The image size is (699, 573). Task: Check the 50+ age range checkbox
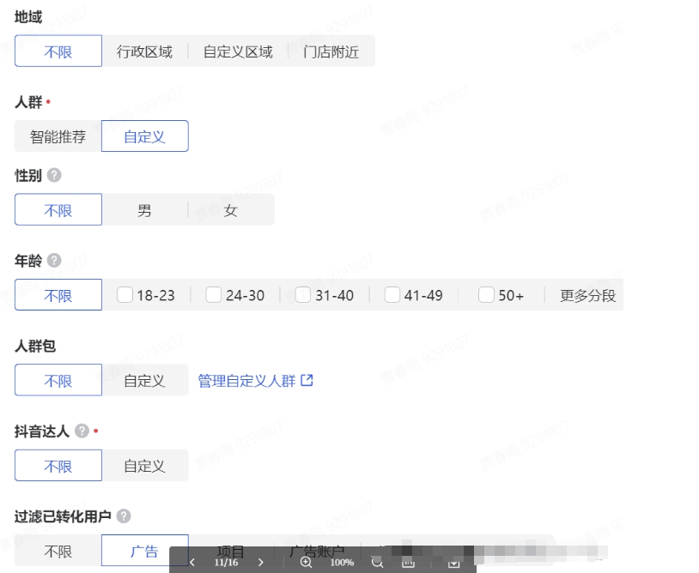click(x=486, y=295)
